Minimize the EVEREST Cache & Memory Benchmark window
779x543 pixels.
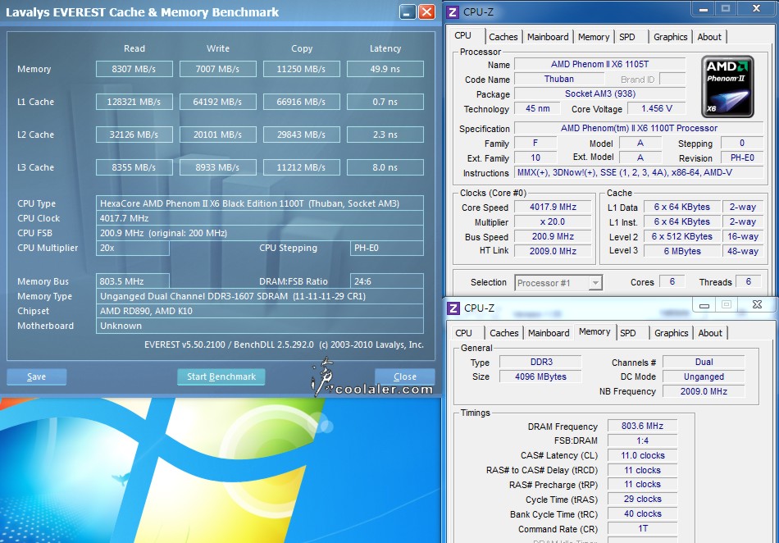tap(408, 12)
